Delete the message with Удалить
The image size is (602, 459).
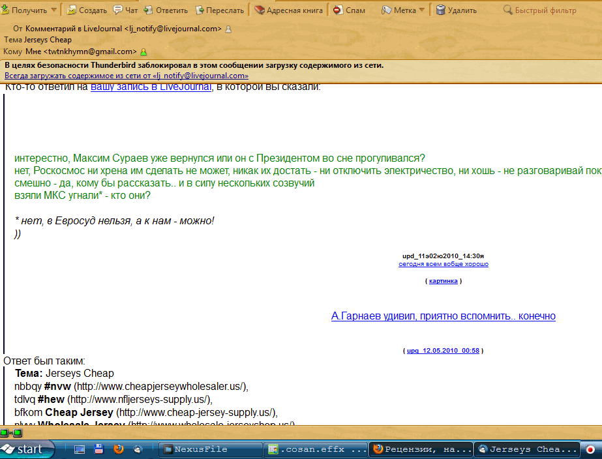point(457,10)
